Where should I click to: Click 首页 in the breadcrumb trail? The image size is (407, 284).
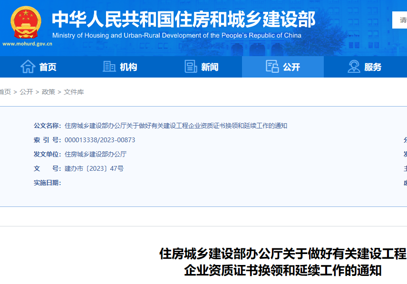coord(5,92)
